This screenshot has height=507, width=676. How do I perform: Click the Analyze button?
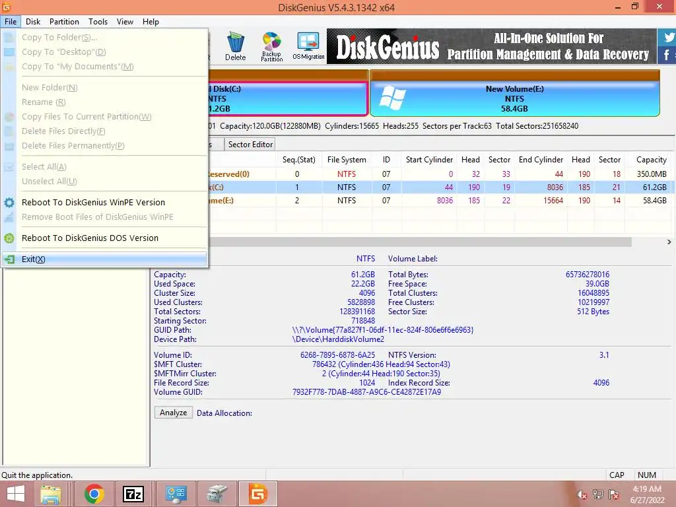[174, 413]
